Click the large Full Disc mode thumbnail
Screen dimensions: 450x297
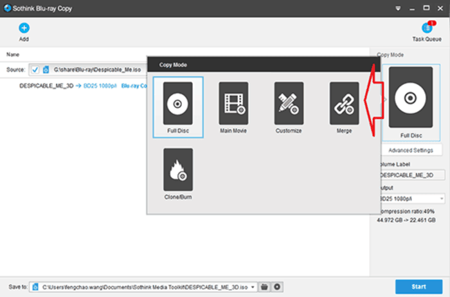pyautogui.click(x=411, y=102)
